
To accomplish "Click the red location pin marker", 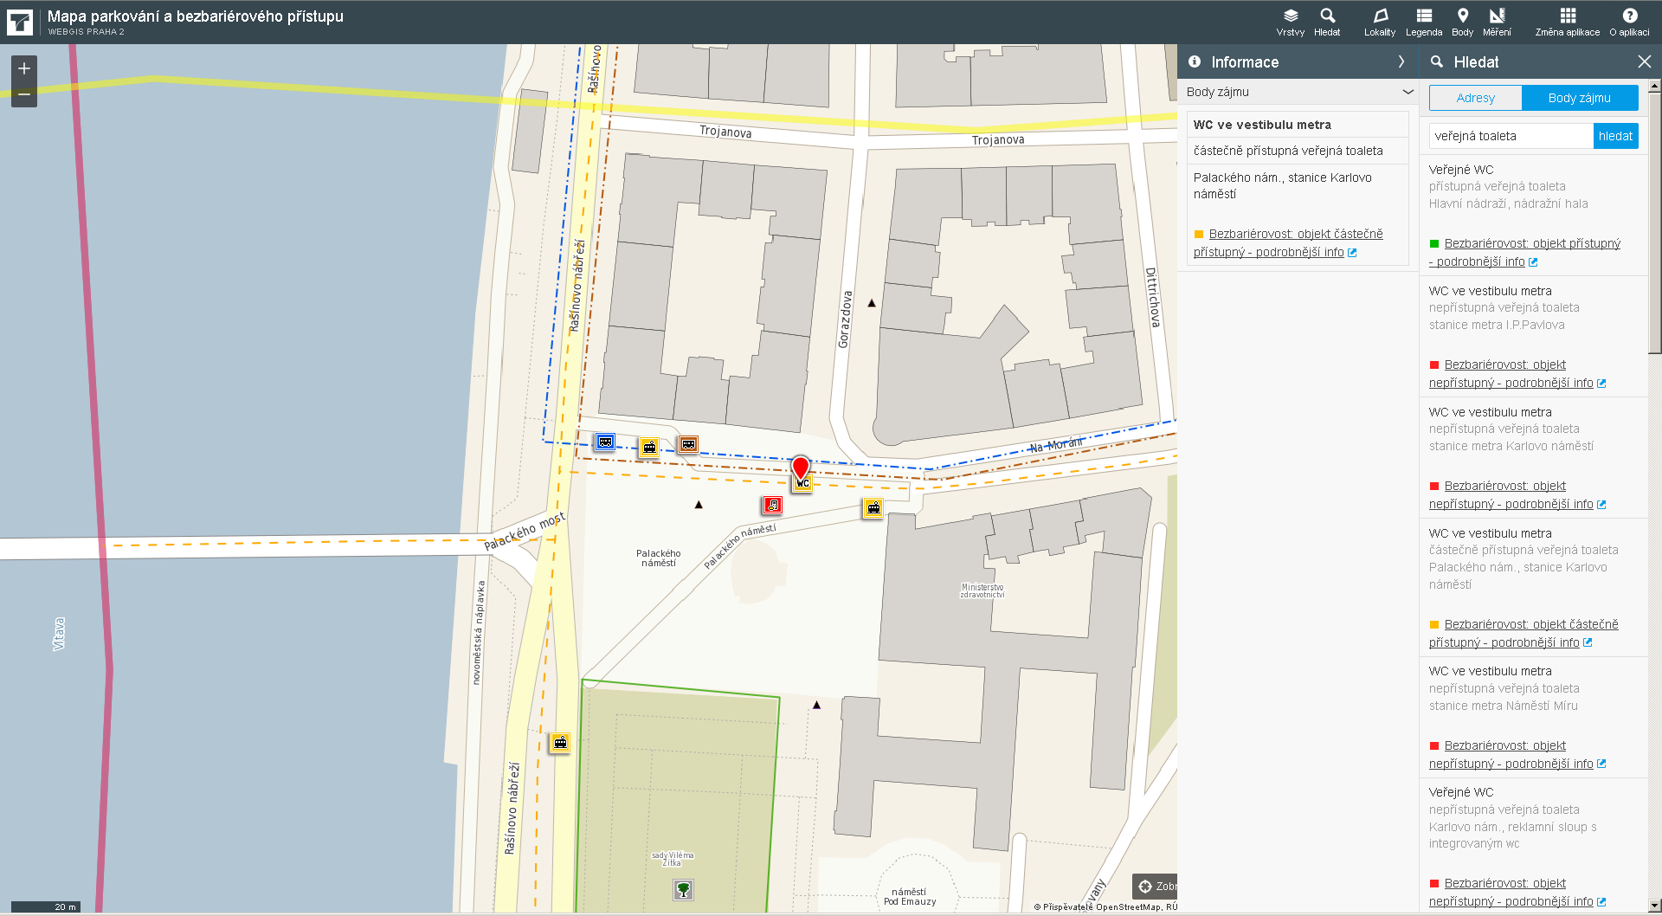I will click(x=801, y=468).
